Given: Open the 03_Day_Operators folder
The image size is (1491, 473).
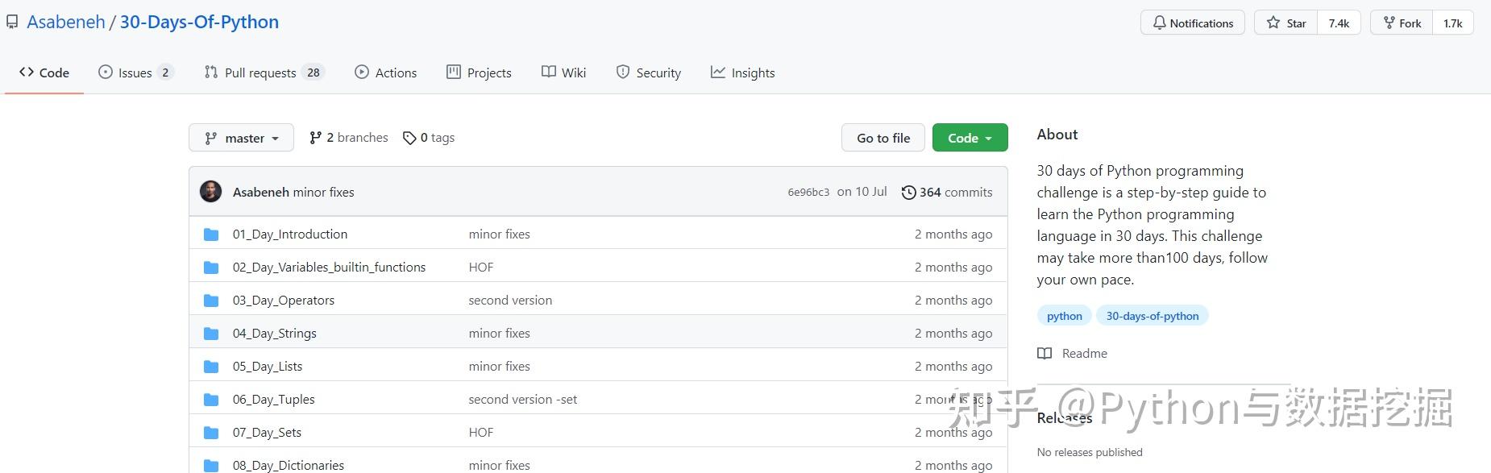Looking at the screenshot, I should (x=284, y=301).
